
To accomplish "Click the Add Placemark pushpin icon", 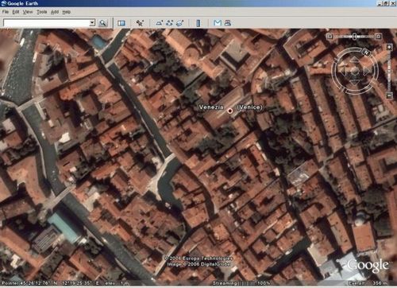I will coord(140,23).
